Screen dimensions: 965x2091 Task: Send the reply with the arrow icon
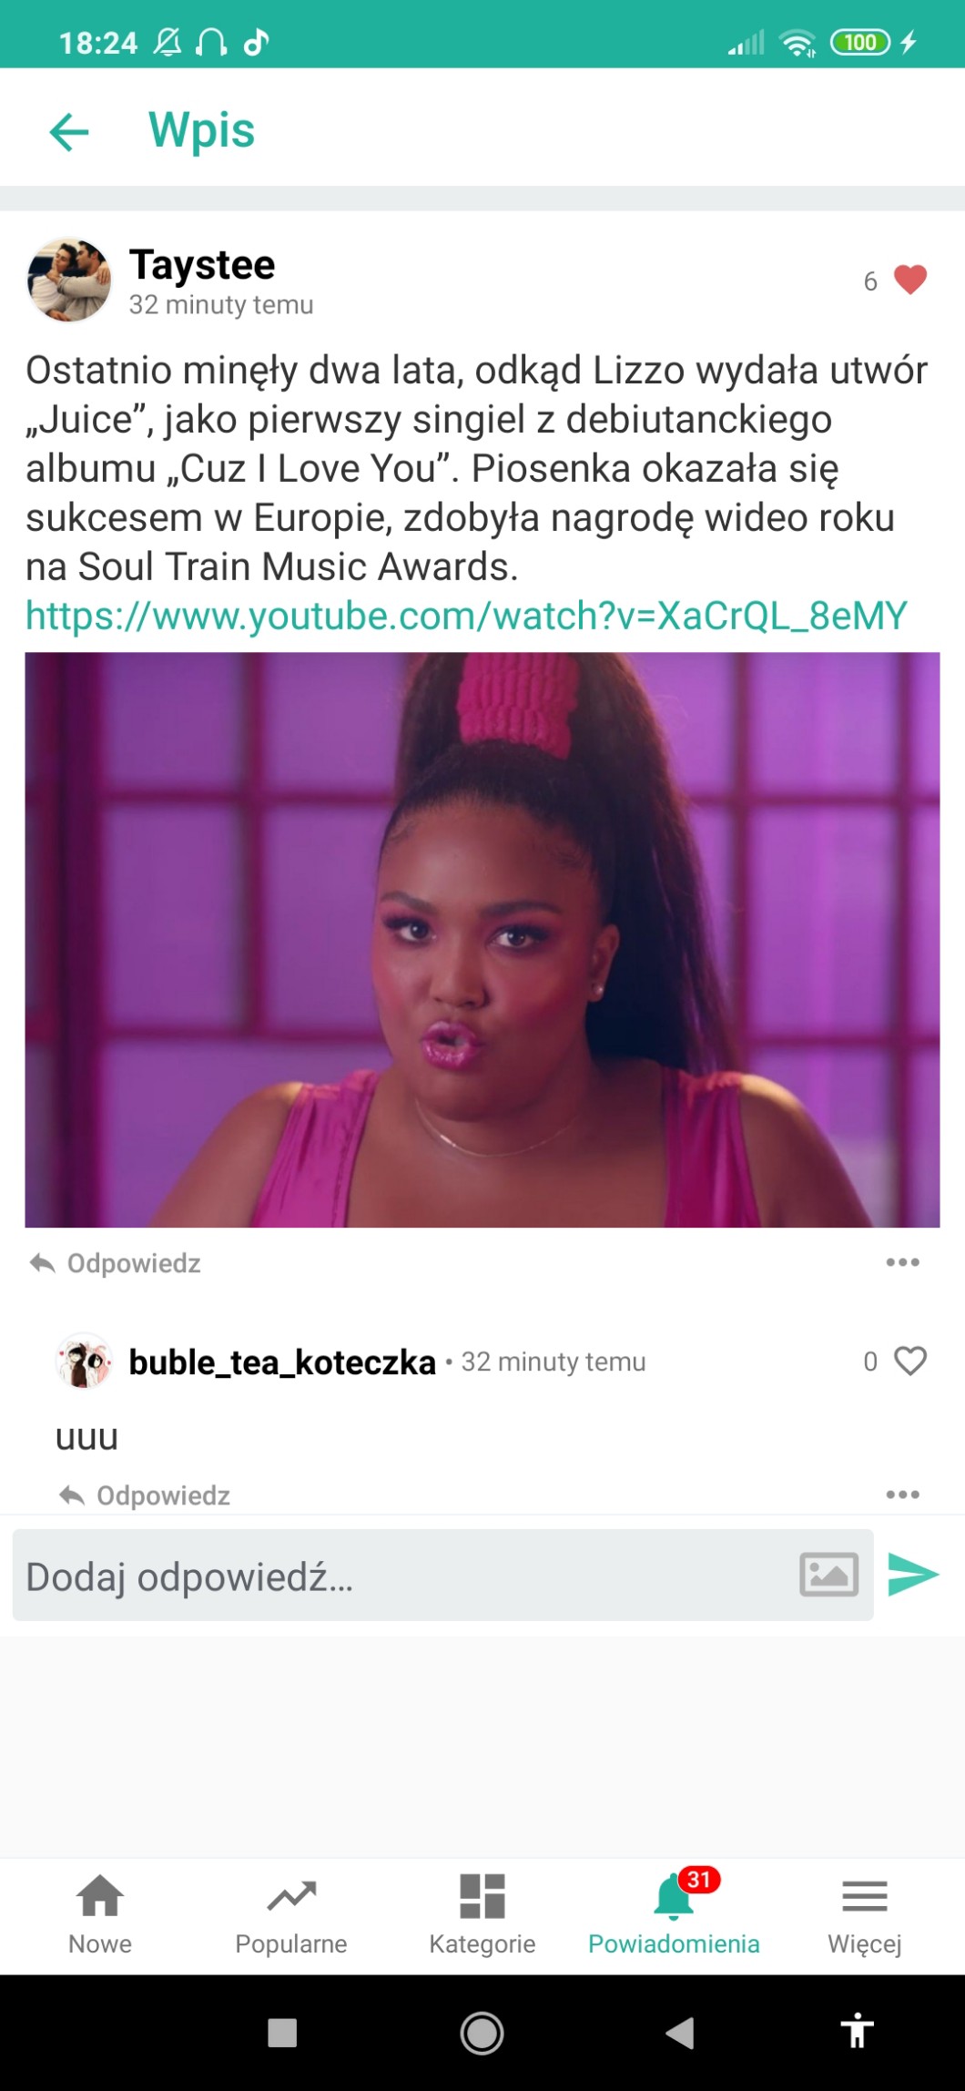point(913,1575)
